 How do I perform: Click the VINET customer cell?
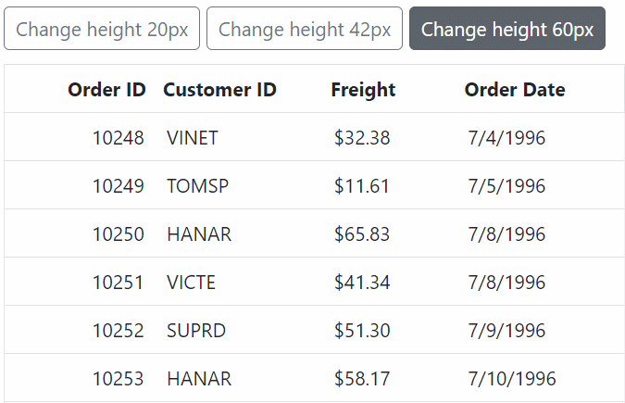(193, 138)
